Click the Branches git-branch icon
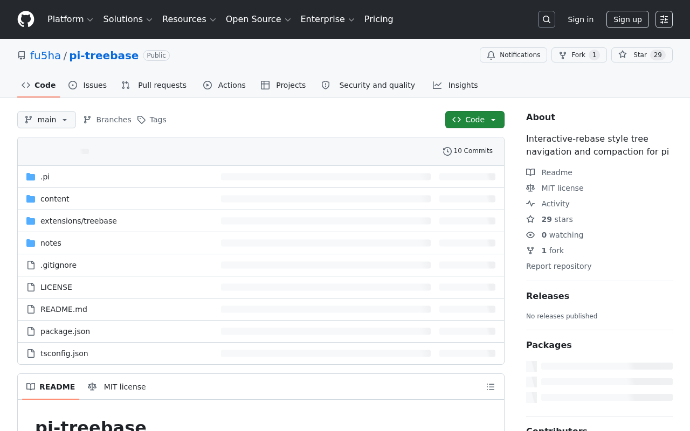 (87, 120)
